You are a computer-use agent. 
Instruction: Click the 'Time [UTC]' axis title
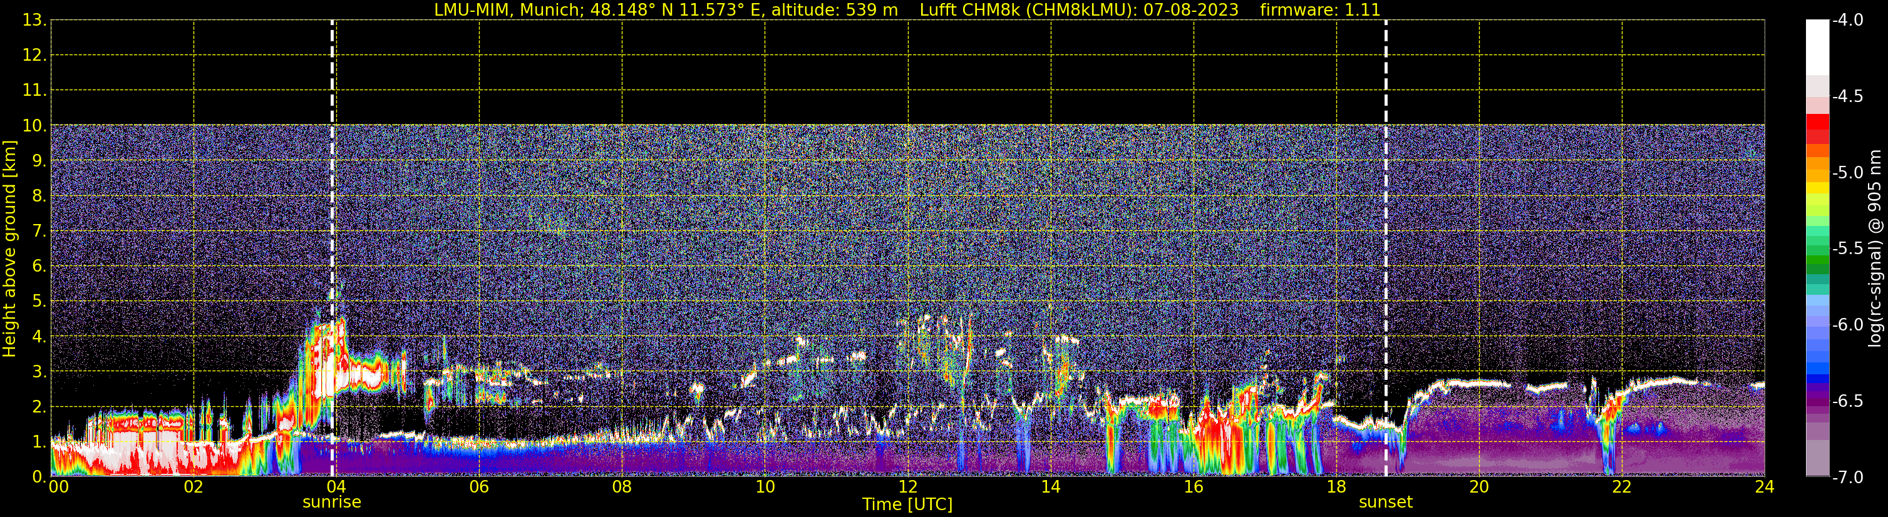pos(907,504)
